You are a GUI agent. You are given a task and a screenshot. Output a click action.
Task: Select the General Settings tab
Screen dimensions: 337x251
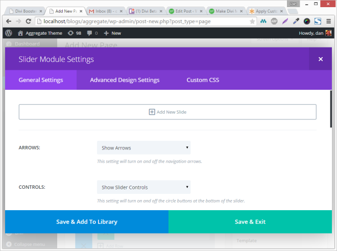coord(41,80)
